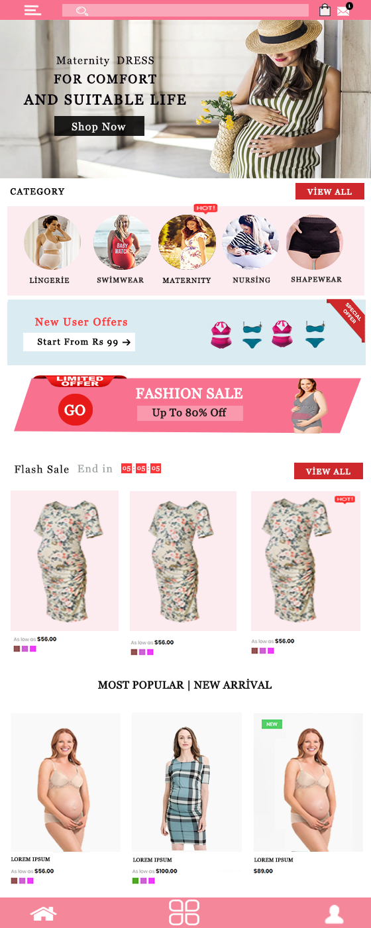This screenshot has height=928, width=371.
Task: Click the search magnifier icon
Action: pos(82,11)
